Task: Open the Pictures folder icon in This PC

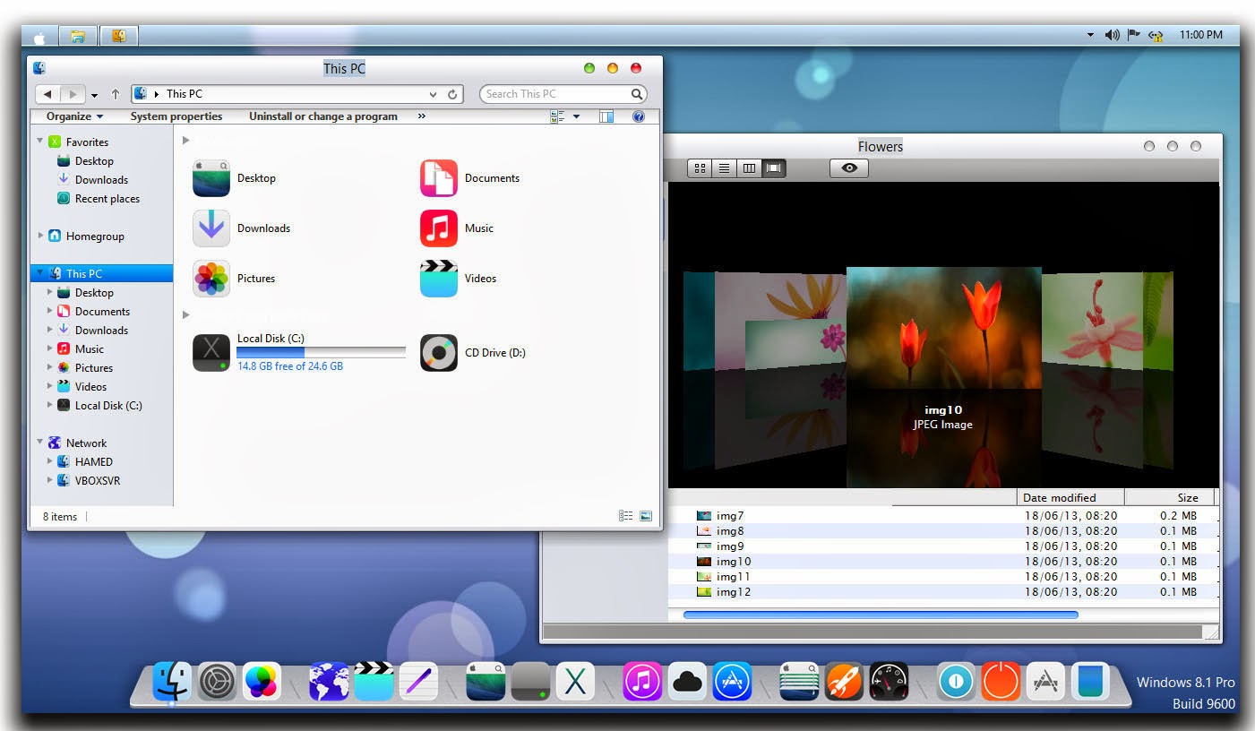Action: pos(211,279)
